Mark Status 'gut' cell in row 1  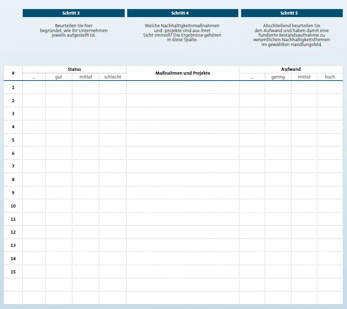pos(59,88)
